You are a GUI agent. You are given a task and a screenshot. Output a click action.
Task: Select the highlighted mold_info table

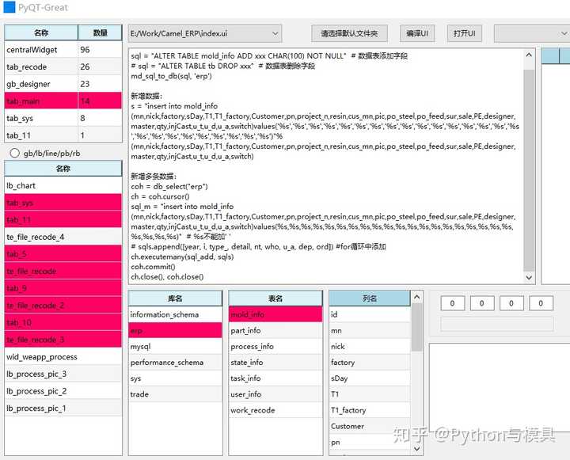pyautogui.click(x=275, y=314)
